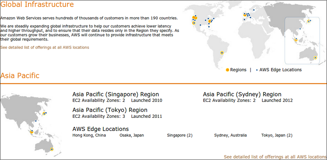Click the Asia Pacific highlight box on world map
This screenshot has height=160, width=327.
(302, 41)
